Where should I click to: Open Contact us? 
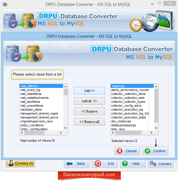(20, 163)
